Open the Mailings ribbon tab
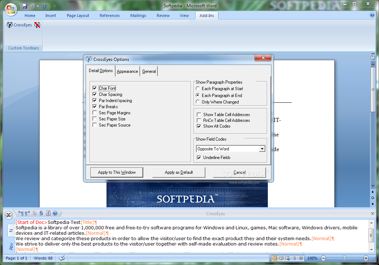The height and width of the screenshot is (265, 379). point(138,16)
